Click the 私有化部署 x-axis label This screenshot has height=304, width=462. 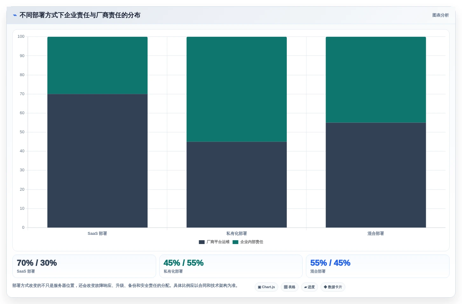pyautogui.click(x=237, y=234)
